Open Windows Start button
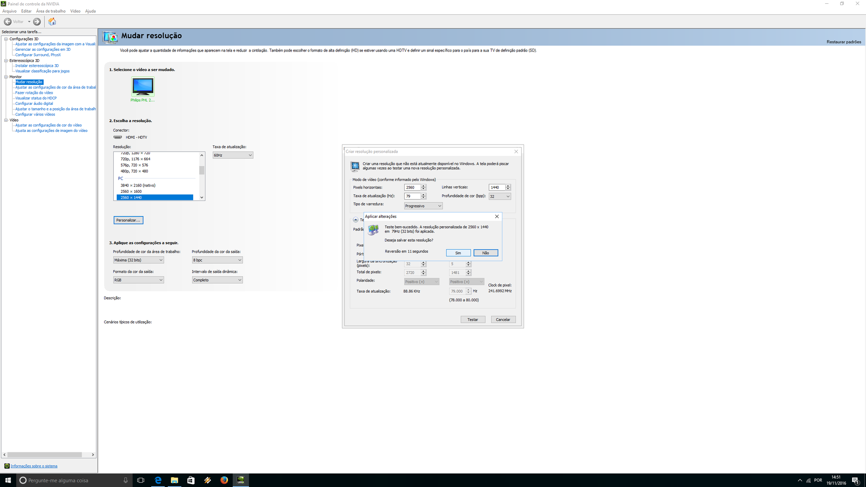Image resolution: width=866 pixels, height=487 pixels. tap(8, 480)
